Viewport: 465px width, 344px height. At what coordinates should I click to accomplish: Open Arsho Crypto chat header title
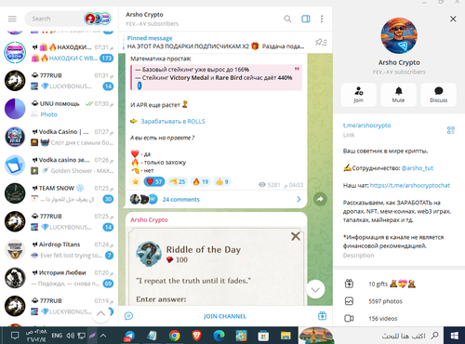(144, 15)
